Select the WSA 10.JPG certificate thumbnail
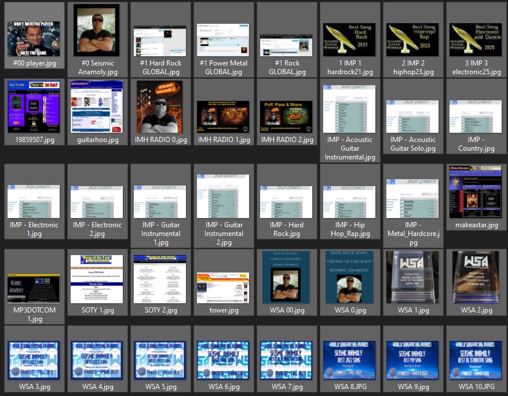The height and width of the screenshot is (396, 508). click(x=476, y=360)
